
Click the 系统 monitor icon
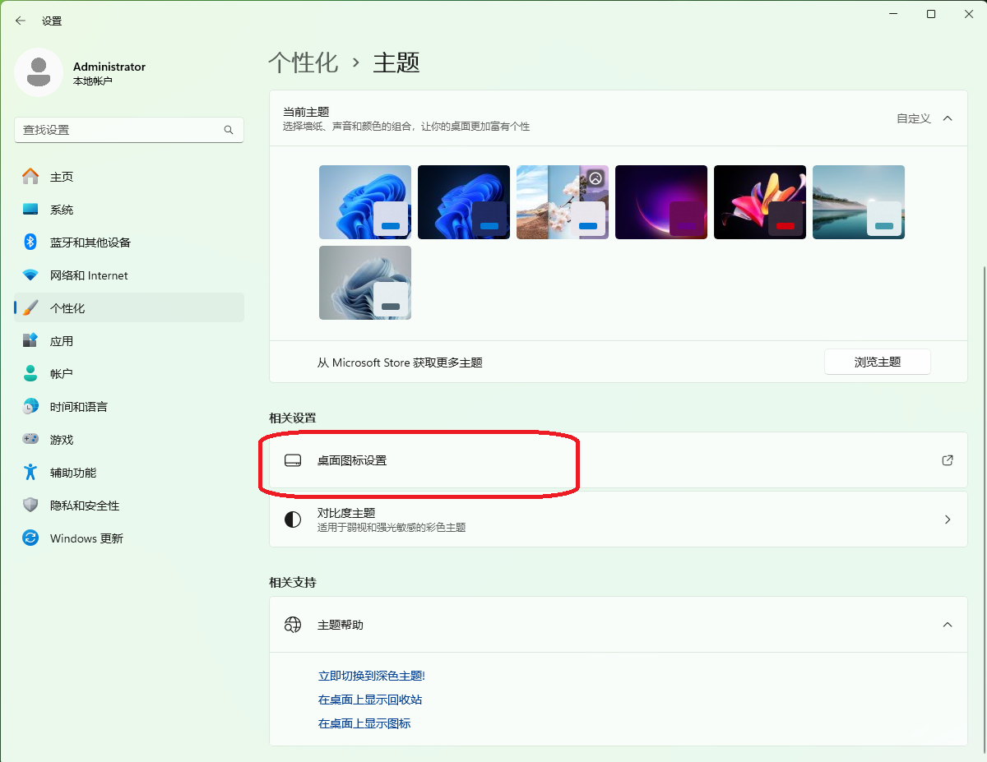[x=30, y=210]
